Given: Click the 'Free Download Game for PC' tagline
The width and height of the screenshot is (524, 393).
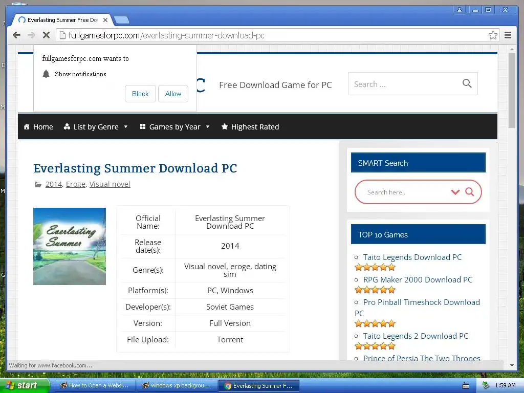Looking at the screenshot, I should click(275, 85).
